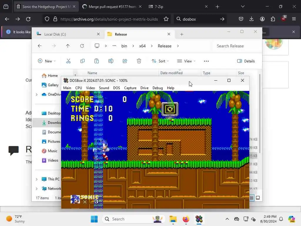Expand chevron after Release in breadcrumb
301x226 pixels.
[x=178, y=46]
